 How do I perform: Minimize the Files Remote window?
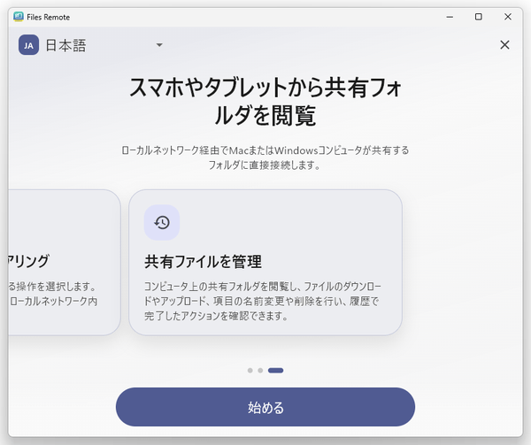click(450, 17)
